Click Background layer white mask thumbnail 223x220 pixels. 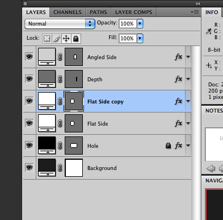pyautogui.click(x=74, y=168)
